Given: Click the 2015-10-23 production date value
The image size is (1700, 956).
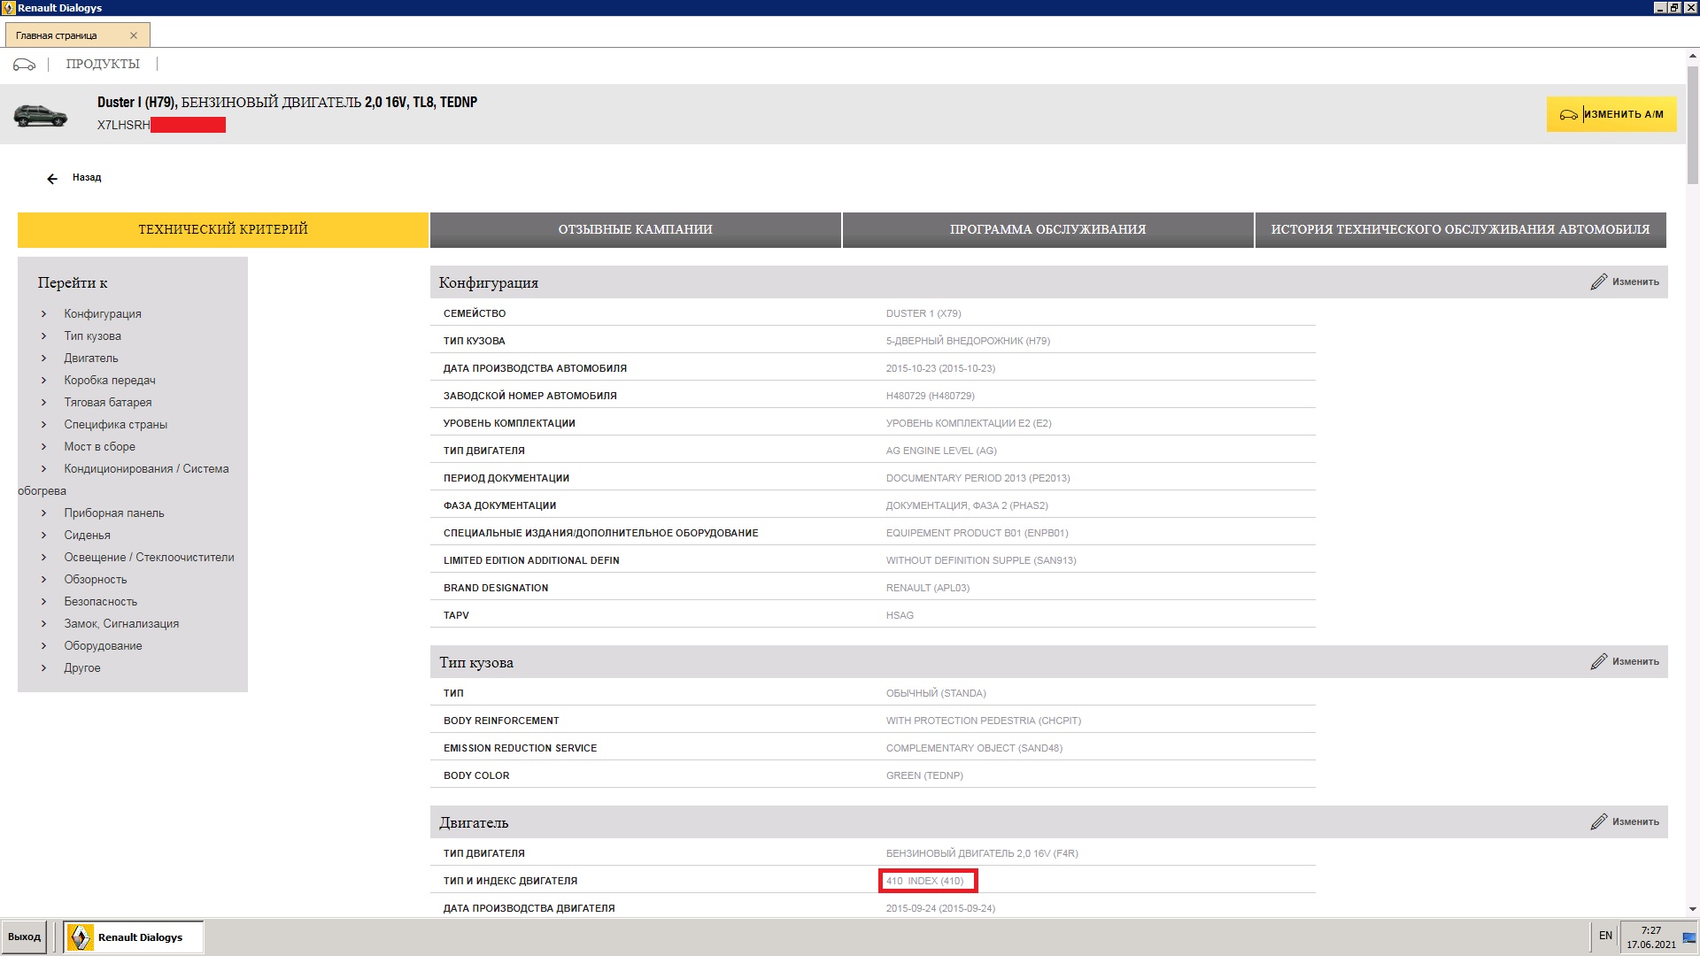Looking at the screenshot, I should pos(940,368).
